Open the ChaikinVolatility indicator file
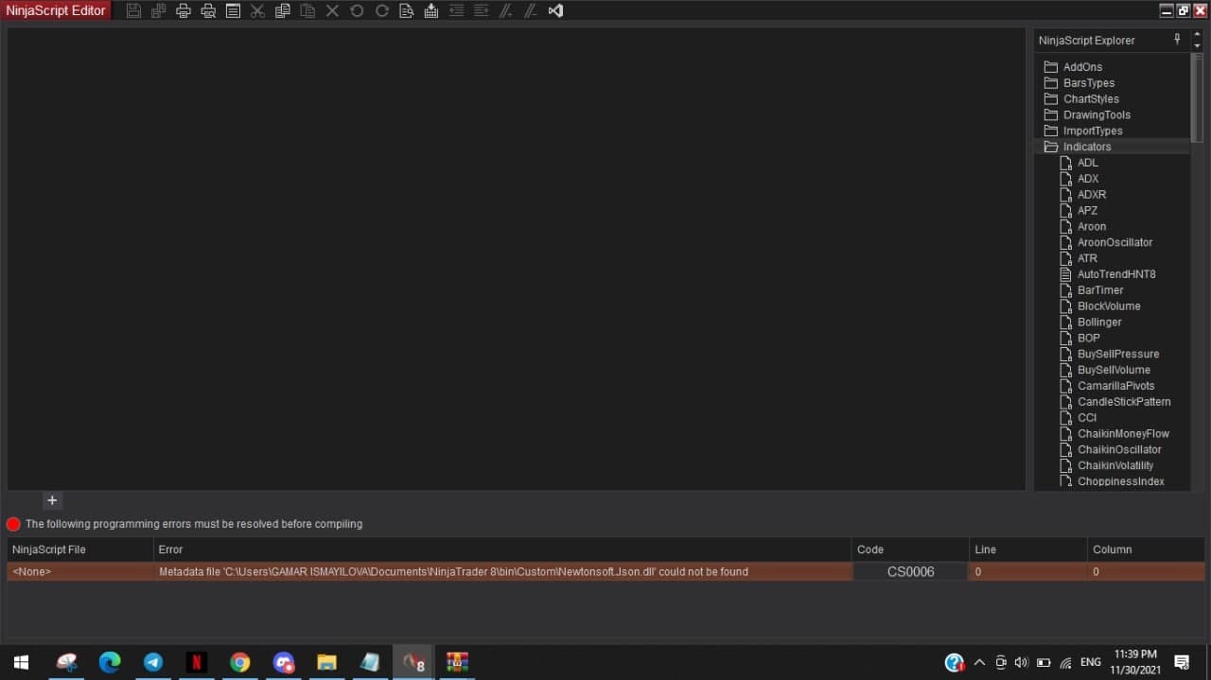1211x680 pixels. pyautogui.click(x=1107, y=465)
